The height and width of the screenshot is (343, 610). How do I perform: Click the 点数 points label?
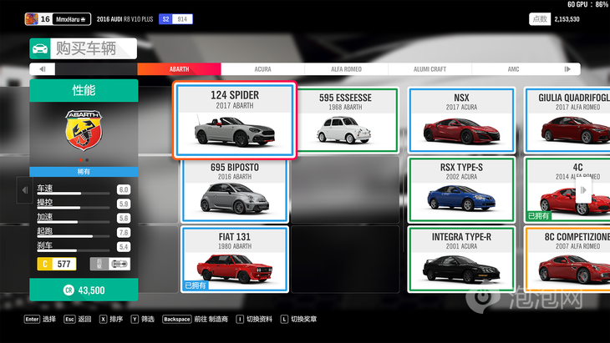coord(540,19)
